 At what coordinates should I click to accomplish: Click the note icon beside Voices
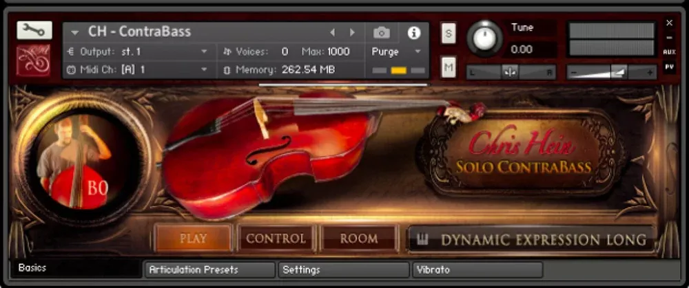coord(227,52)
